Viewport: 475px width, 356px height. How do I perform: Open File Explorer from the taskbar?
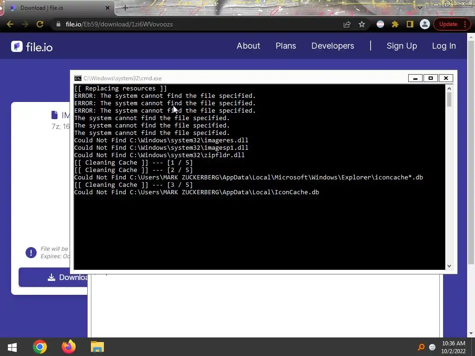click(97, 347)
